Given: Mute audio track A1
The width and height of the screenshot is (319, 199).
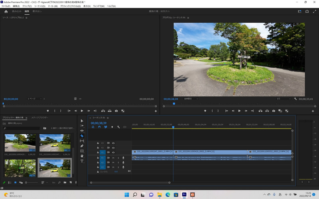Looking at the screenshot, I should 113,158.
